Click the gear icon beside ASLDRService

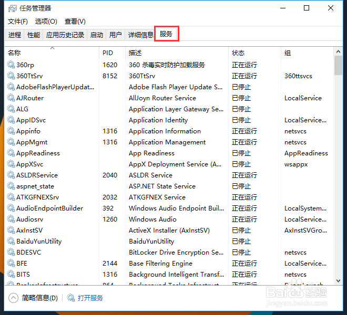[11, 175]
